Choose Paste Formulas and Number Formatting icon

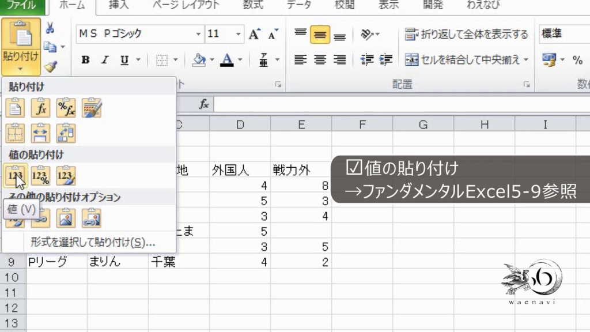coord(66,108)
